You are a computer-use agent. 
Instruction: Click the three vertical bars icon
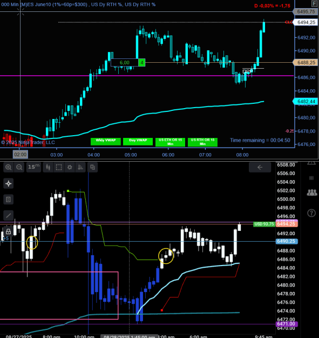click(311, 178)
